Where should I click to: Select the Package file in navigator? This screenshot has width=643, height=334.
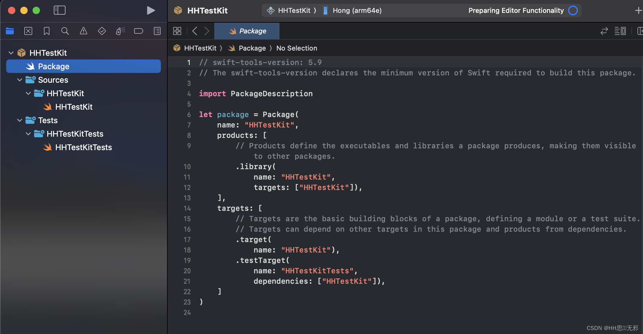pyautogui.click(x=84, y=66)
